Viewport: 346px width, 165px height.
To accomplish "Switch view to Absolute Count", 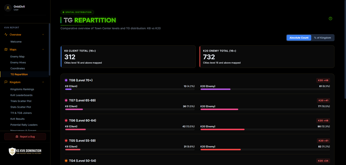I will 299,38.
